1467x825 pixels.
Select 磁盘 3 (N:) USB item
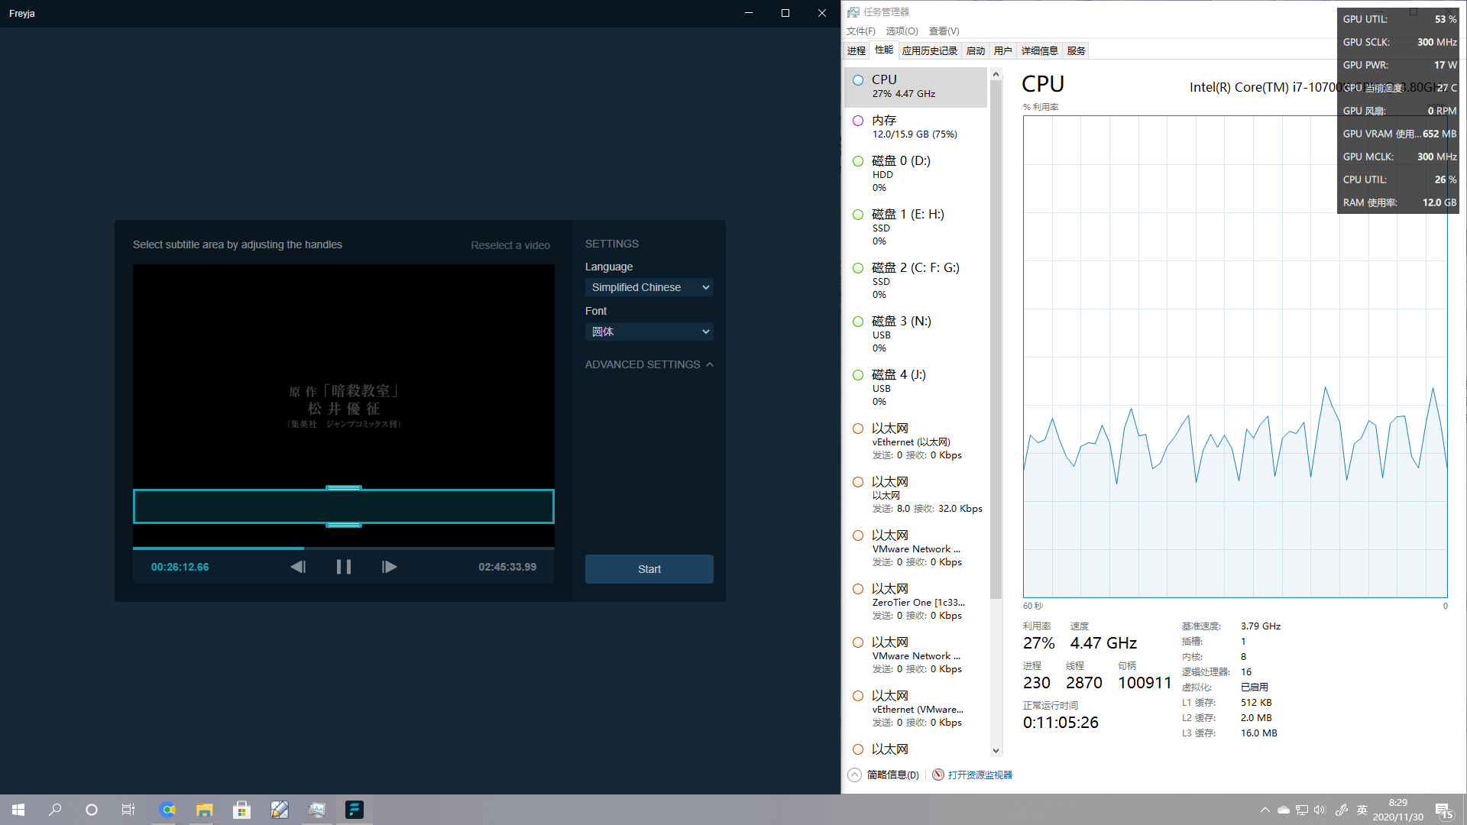915,335
